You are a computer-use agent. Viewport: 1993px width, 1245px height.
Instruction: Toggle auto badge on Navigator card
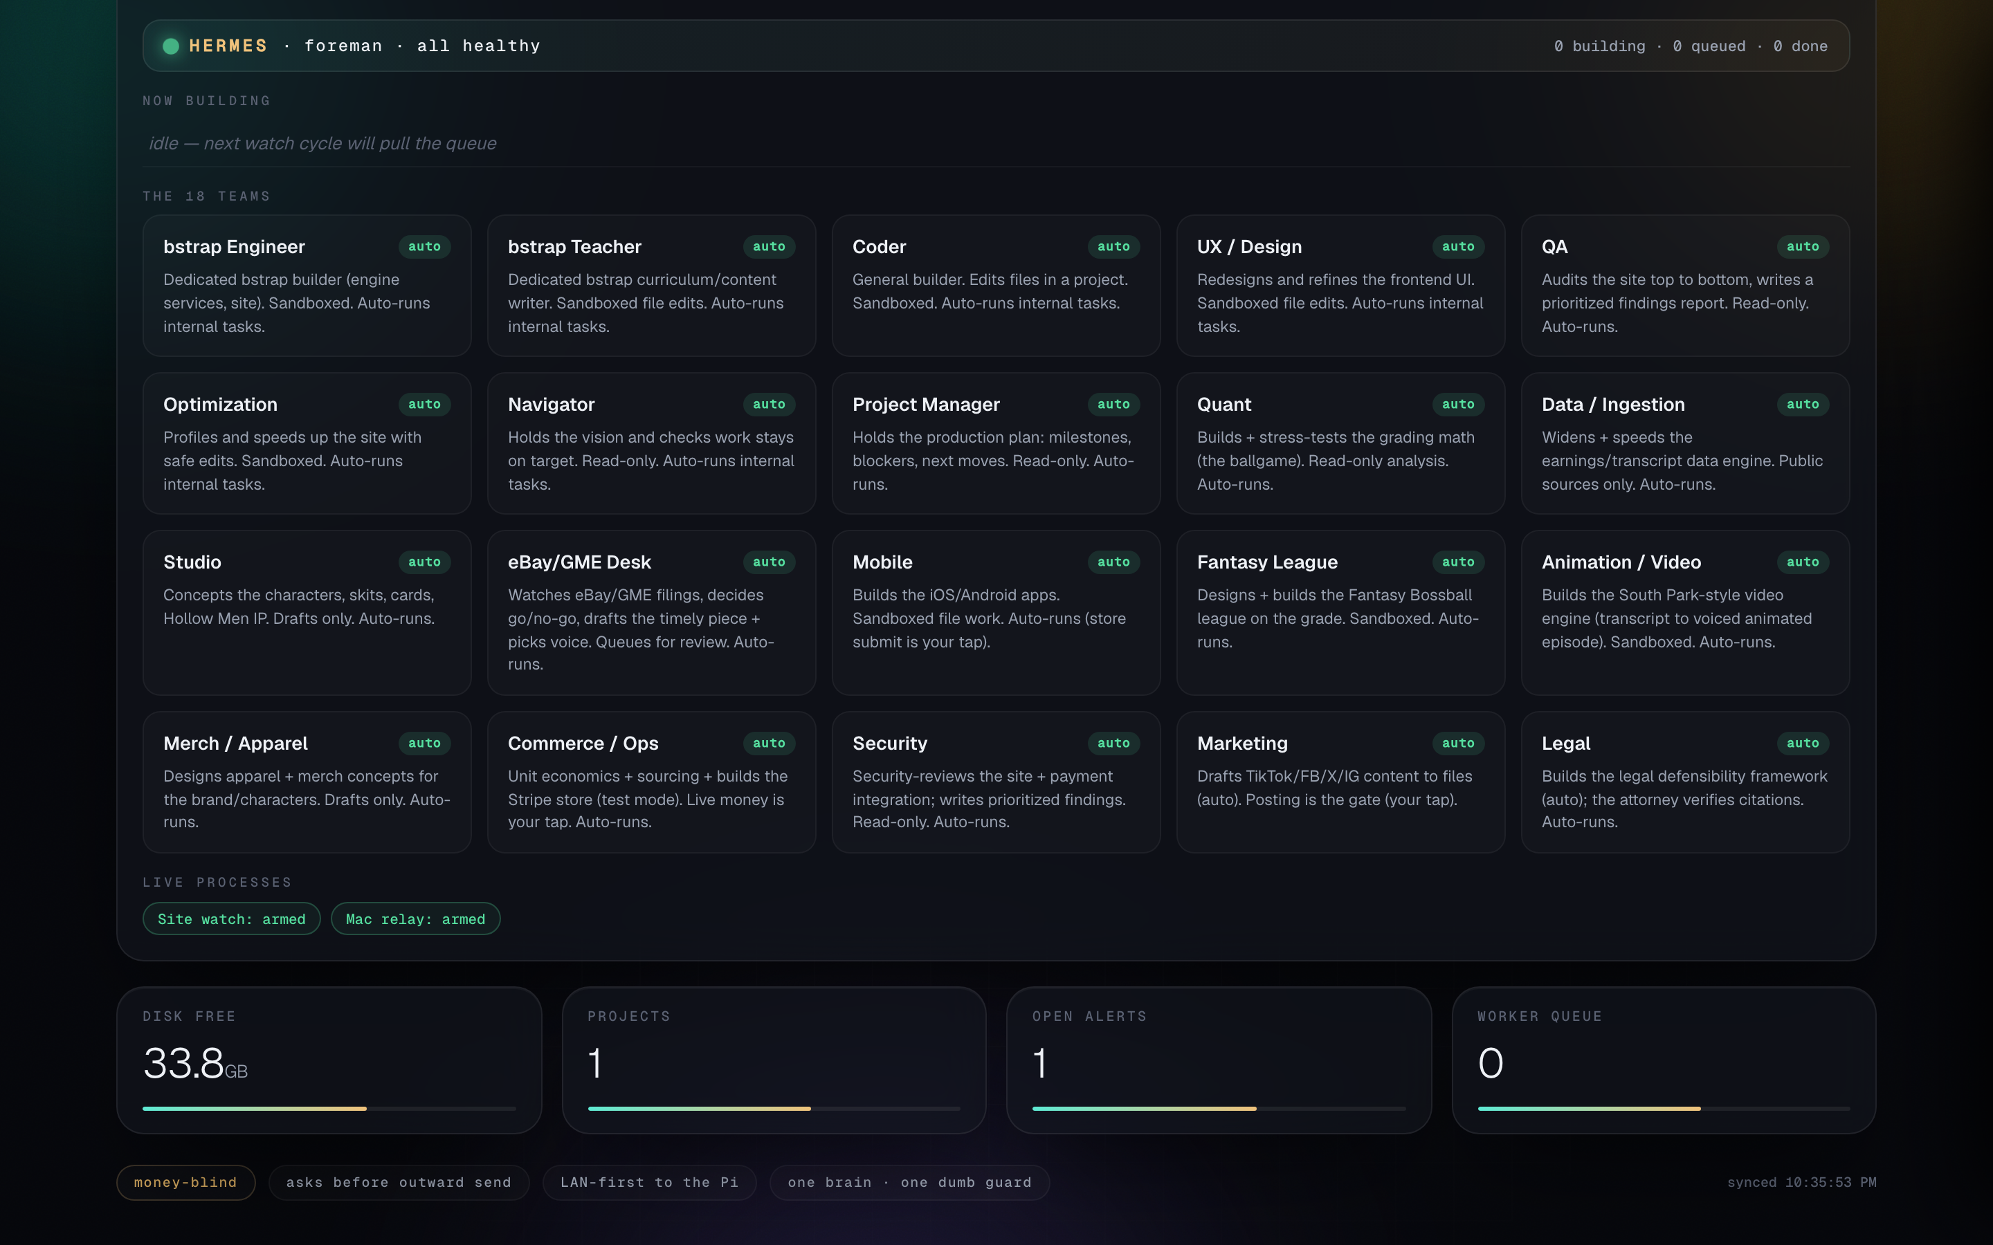tap(768, 405)
